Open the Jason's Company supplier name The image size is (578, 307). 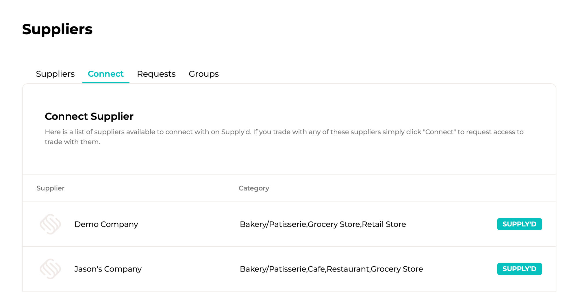108,269
